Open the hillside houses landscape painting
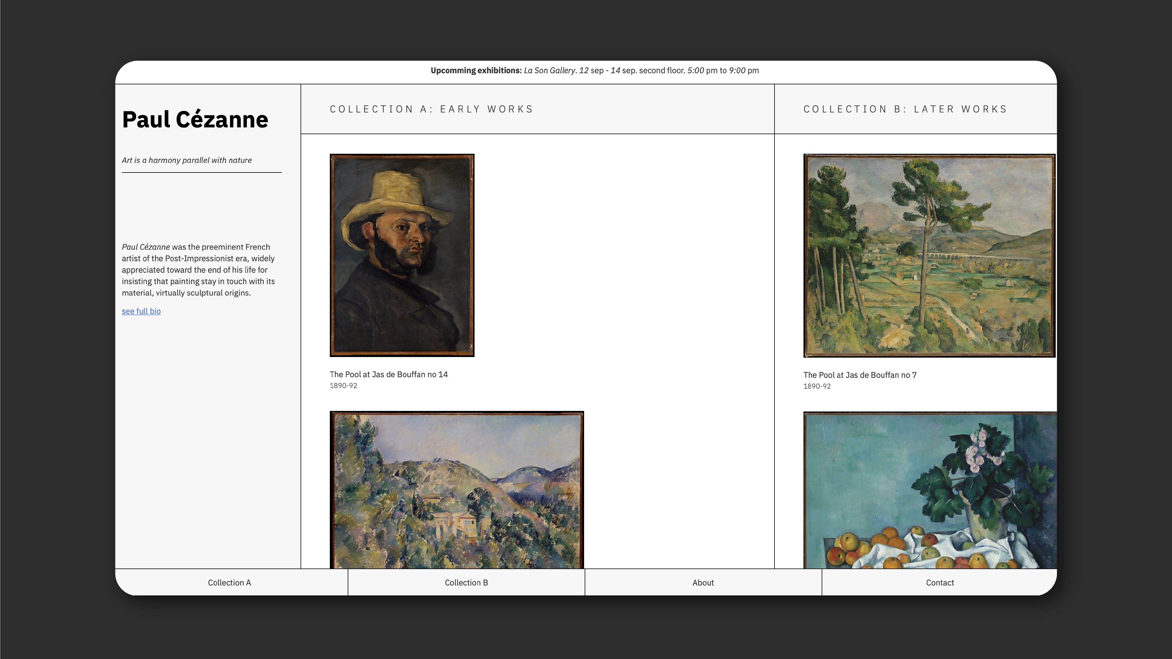1172x659 pixels. (456, 490)
